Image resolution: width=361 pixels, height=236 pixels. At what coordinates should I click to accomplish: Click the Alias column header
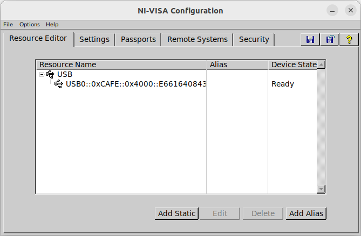tap(237, 65)
